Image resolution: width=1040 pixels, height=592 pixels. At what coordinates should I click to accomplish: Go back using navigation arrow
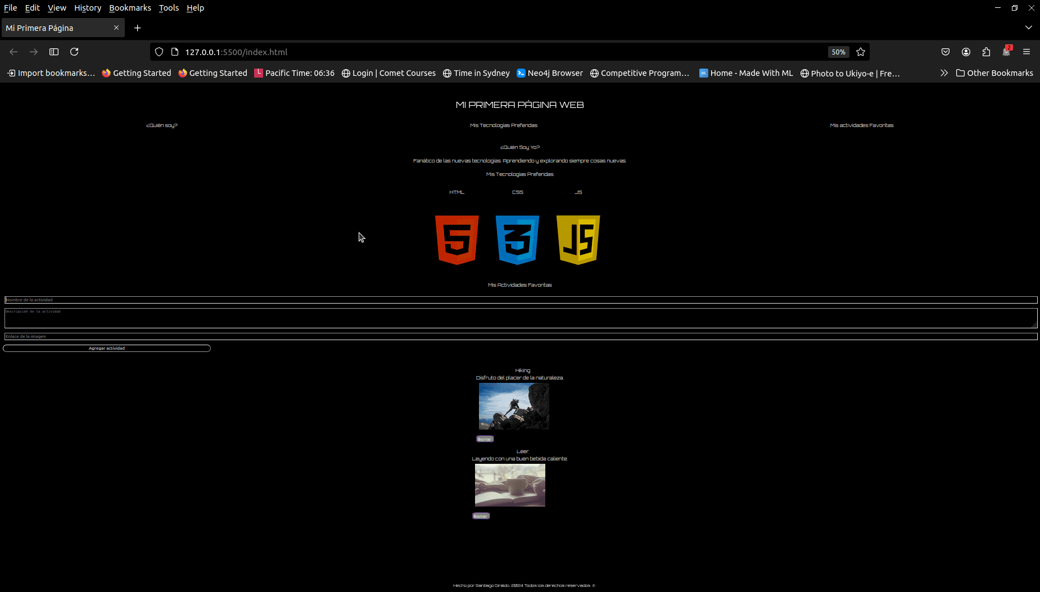[13, 52]
